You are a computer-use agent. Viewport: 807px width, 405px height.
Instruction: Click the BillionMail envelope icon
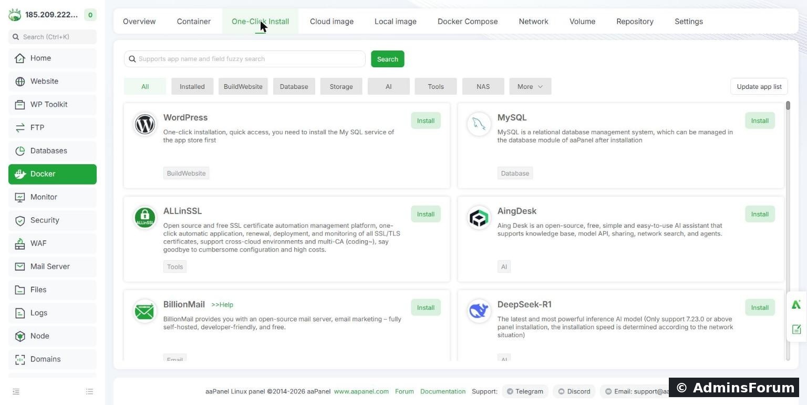[144, 311]
